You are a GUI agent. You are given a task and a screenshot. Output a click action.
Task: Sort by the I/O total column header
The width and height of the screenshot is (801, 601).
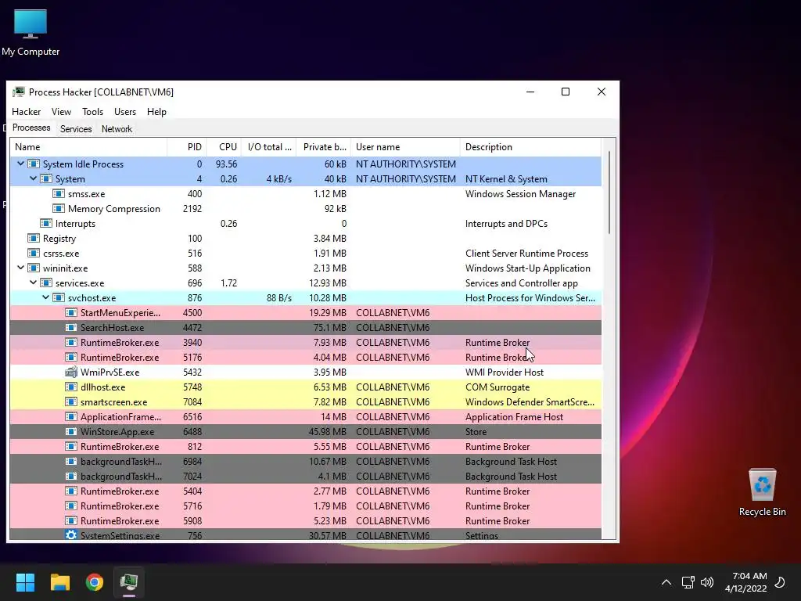pyautogui.click(x=269, y=147)
